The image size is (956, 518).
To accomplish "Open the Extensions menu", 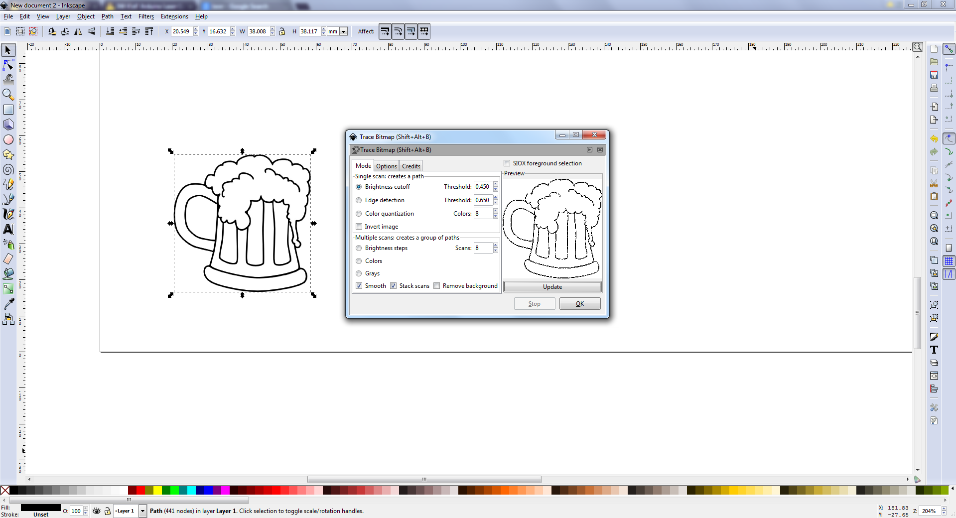I will tap(174, 16).
